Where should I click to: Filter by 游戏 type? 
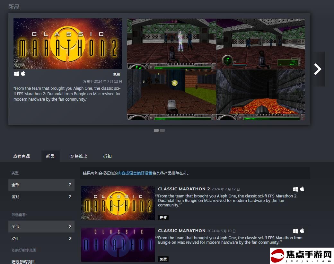[41, 196]
